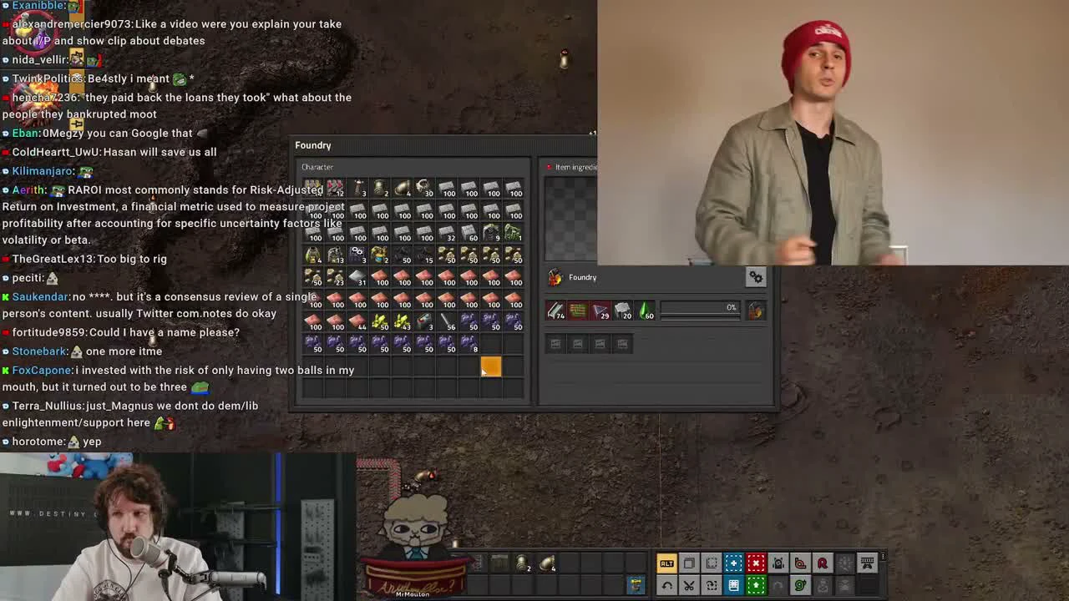Select the green Upgrade planner shortcut

tap(756, 585)
